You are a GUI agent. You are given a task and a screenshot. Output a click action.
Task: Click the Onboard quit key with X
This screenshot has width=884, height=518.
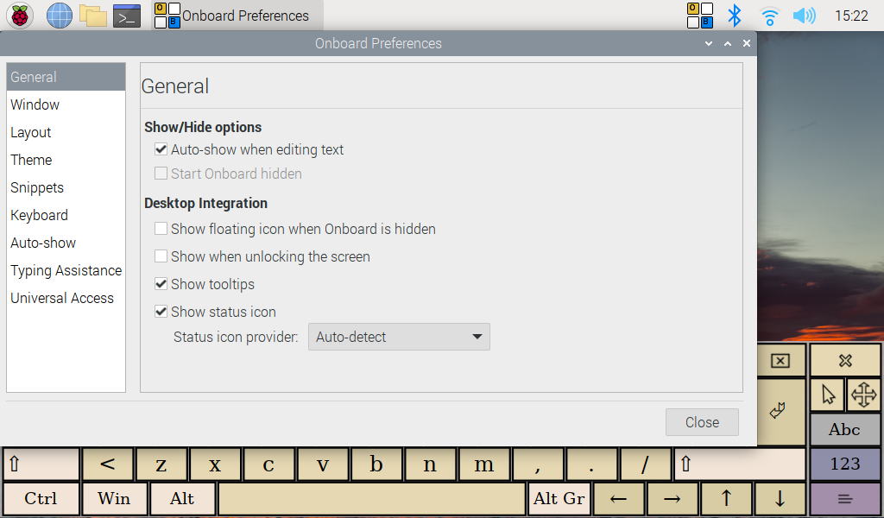tap(845, 361)
